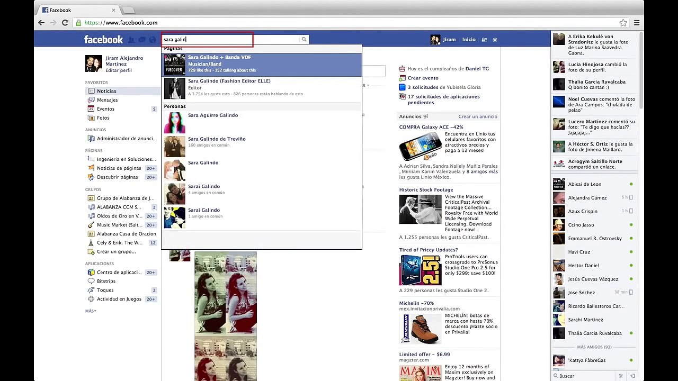Screen dimensions: 678x381
Task: Go back using the browser back arrow
Action: [41, 23]
